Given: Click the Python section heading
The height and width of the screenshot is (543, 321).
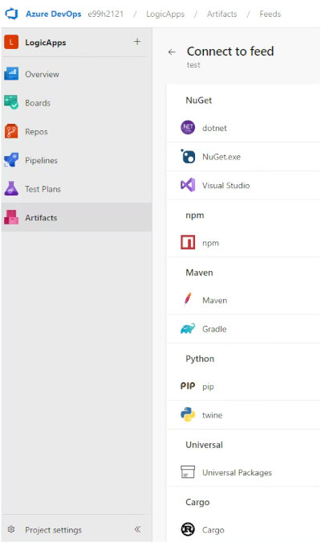Looking at the screenshot, I should 200,359.
